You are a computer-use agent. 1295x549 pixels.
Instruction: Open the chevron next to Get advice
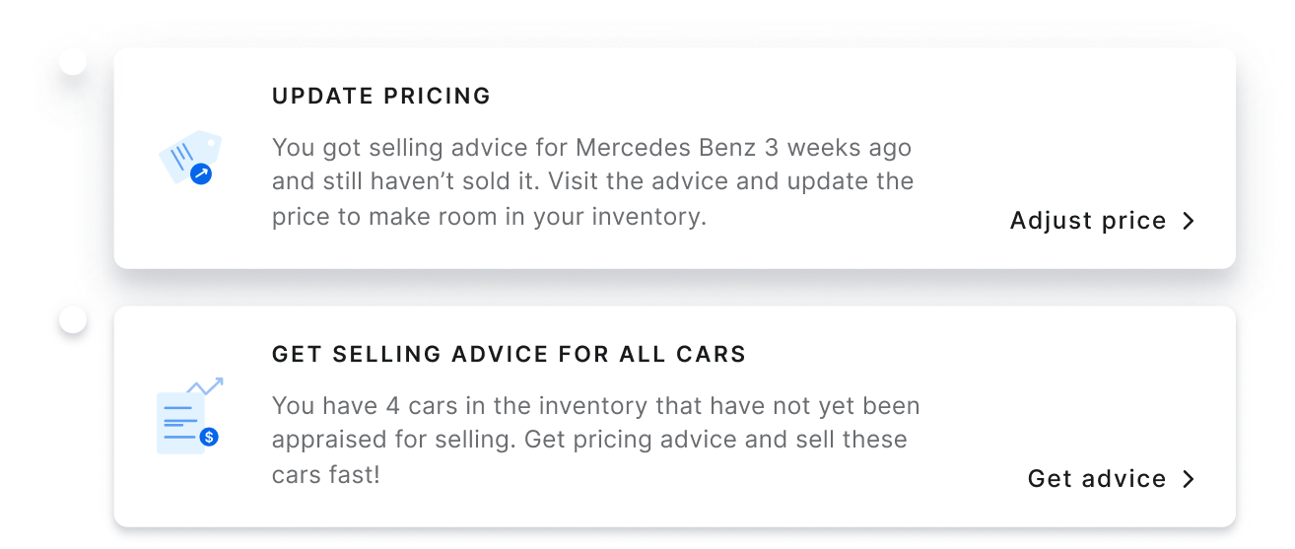click(x=1189, y=479)
